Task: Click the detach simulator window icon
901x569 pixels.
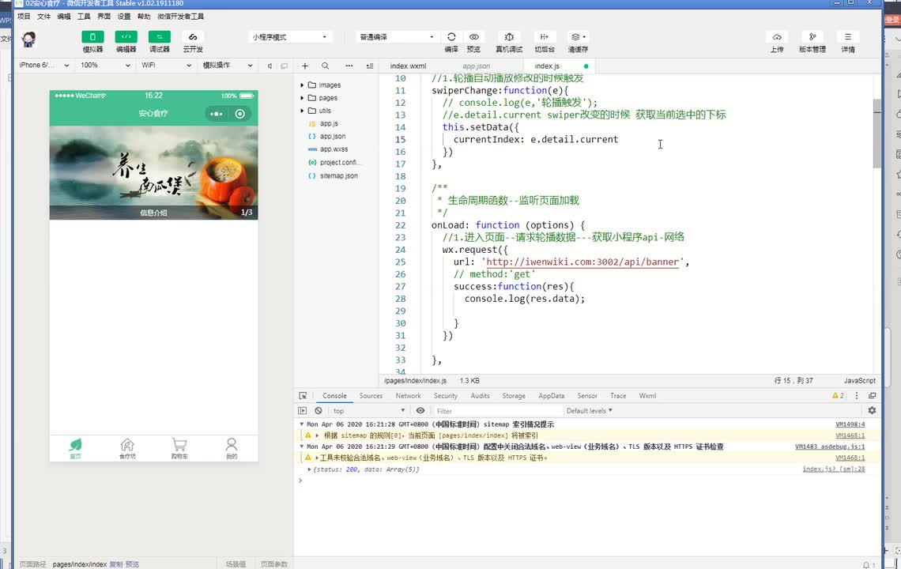Action: tap(284, 66)
